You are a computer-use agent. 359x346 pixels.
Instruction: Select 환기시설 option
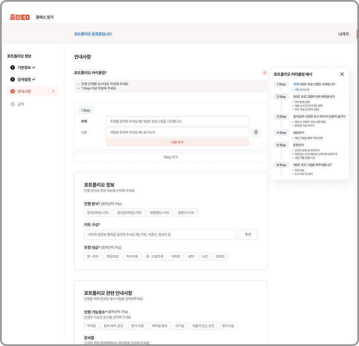tap(228, 326)
